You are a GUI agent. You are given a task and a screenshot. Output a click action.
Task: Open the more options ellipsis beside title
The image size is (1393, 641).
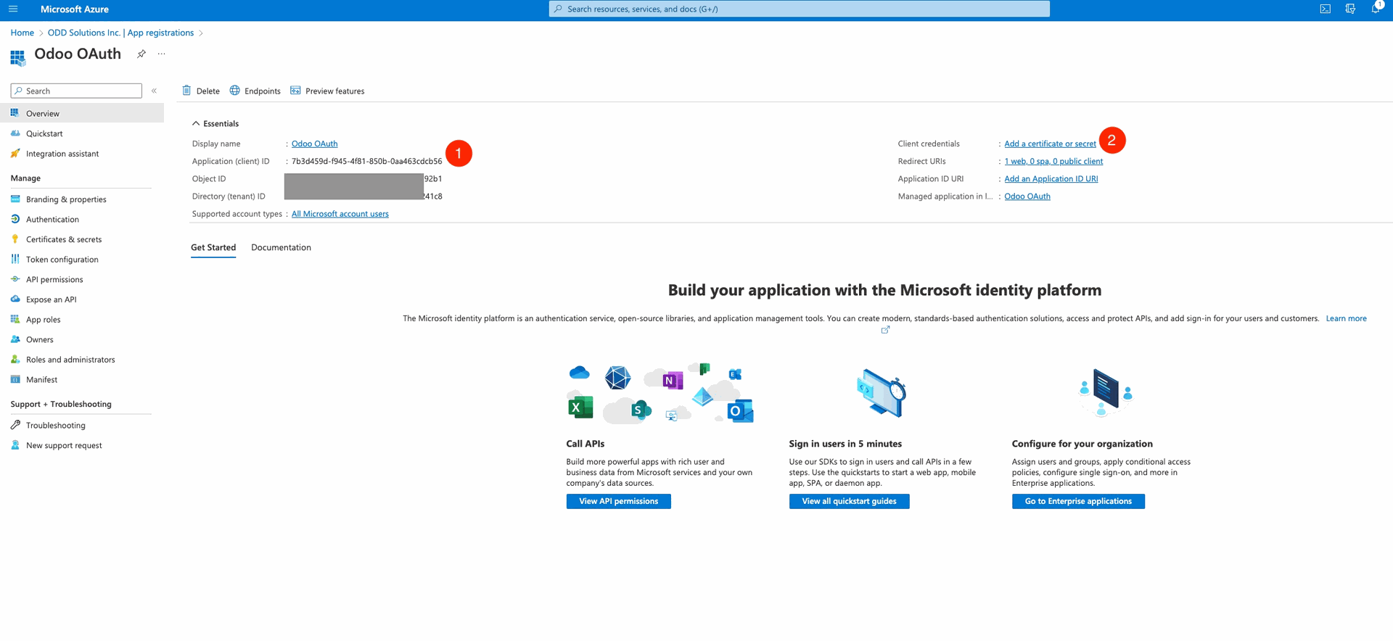[x=162, y=54]
